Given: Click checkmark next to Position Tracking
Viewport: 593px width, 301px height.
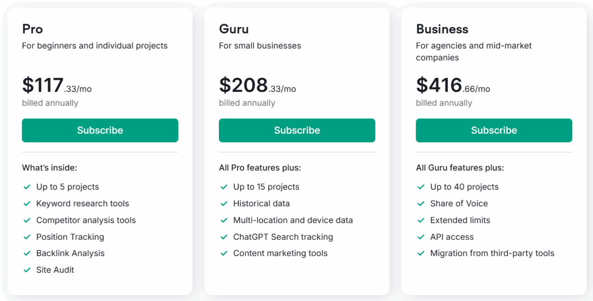Looking at the screenshot, I should tap(27, 237).
